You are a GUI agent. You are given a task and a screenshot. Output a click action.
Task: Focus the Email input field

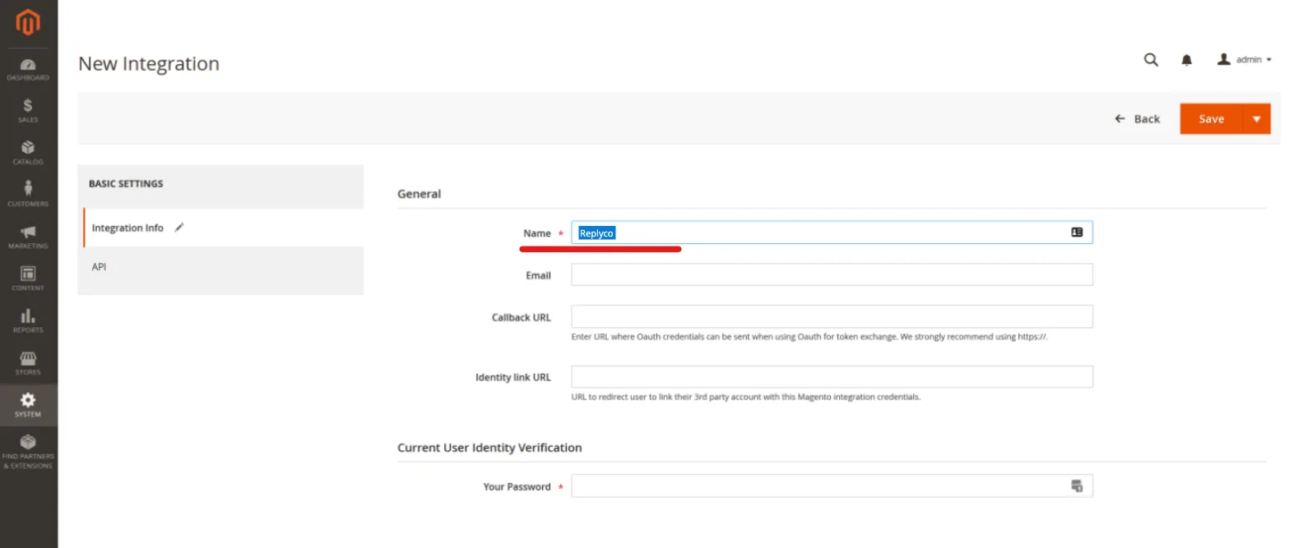tap(832, 274)
